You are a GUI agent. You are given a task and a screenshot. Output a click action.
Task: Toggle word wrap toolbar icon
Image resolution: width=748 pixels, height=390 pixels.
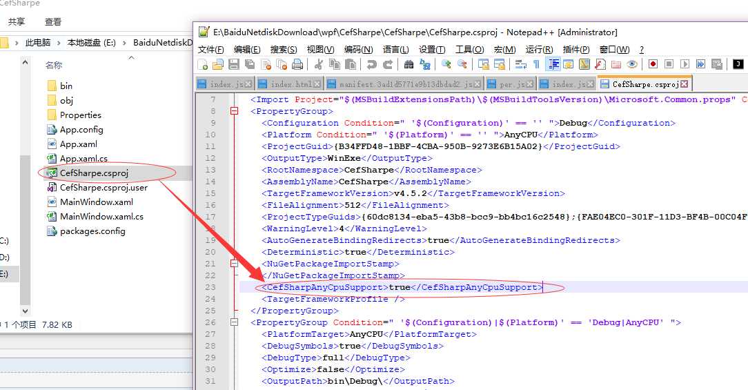coord(521,64)
